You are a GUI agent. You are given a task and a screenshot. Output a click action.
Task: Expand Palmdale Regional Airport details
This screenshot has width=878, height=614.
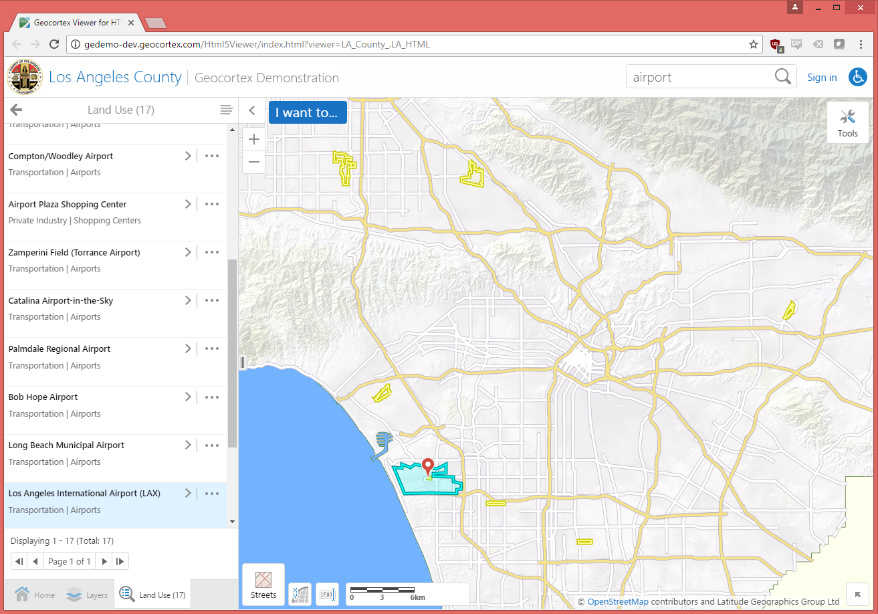tap(188, 348)
